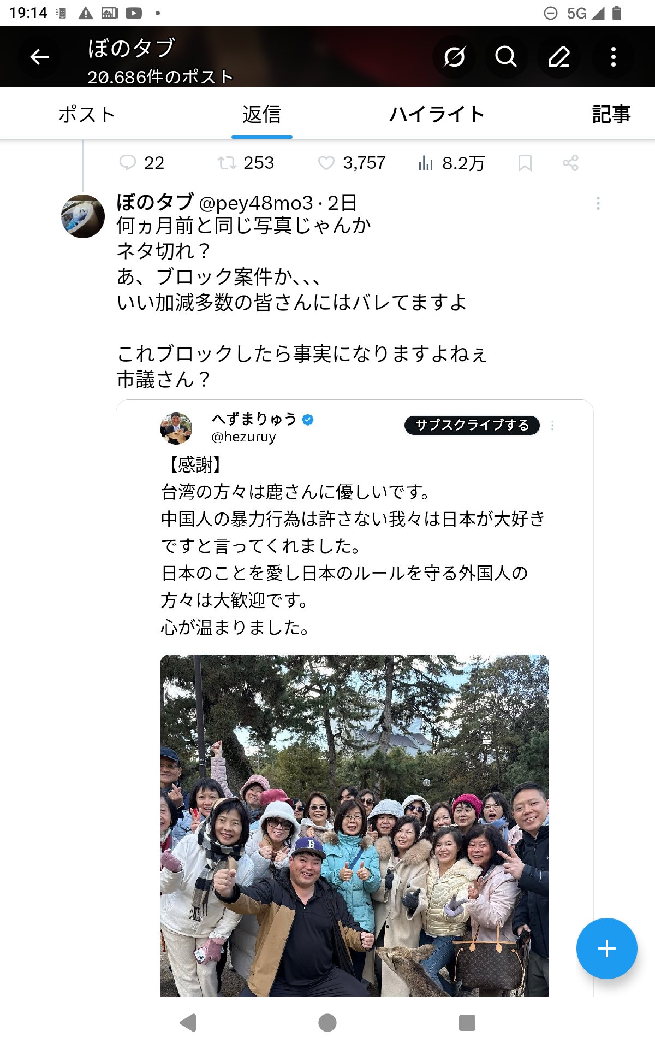Viewport: 655px width, 1049px height.
Task: Go back with the arrow icon
Action: click(39, 57)
